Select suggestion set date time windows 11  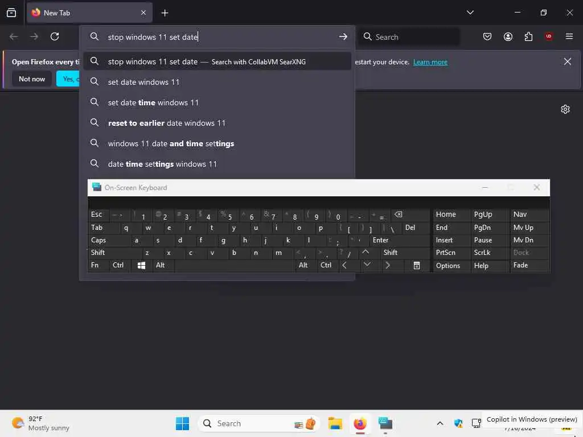217,102
